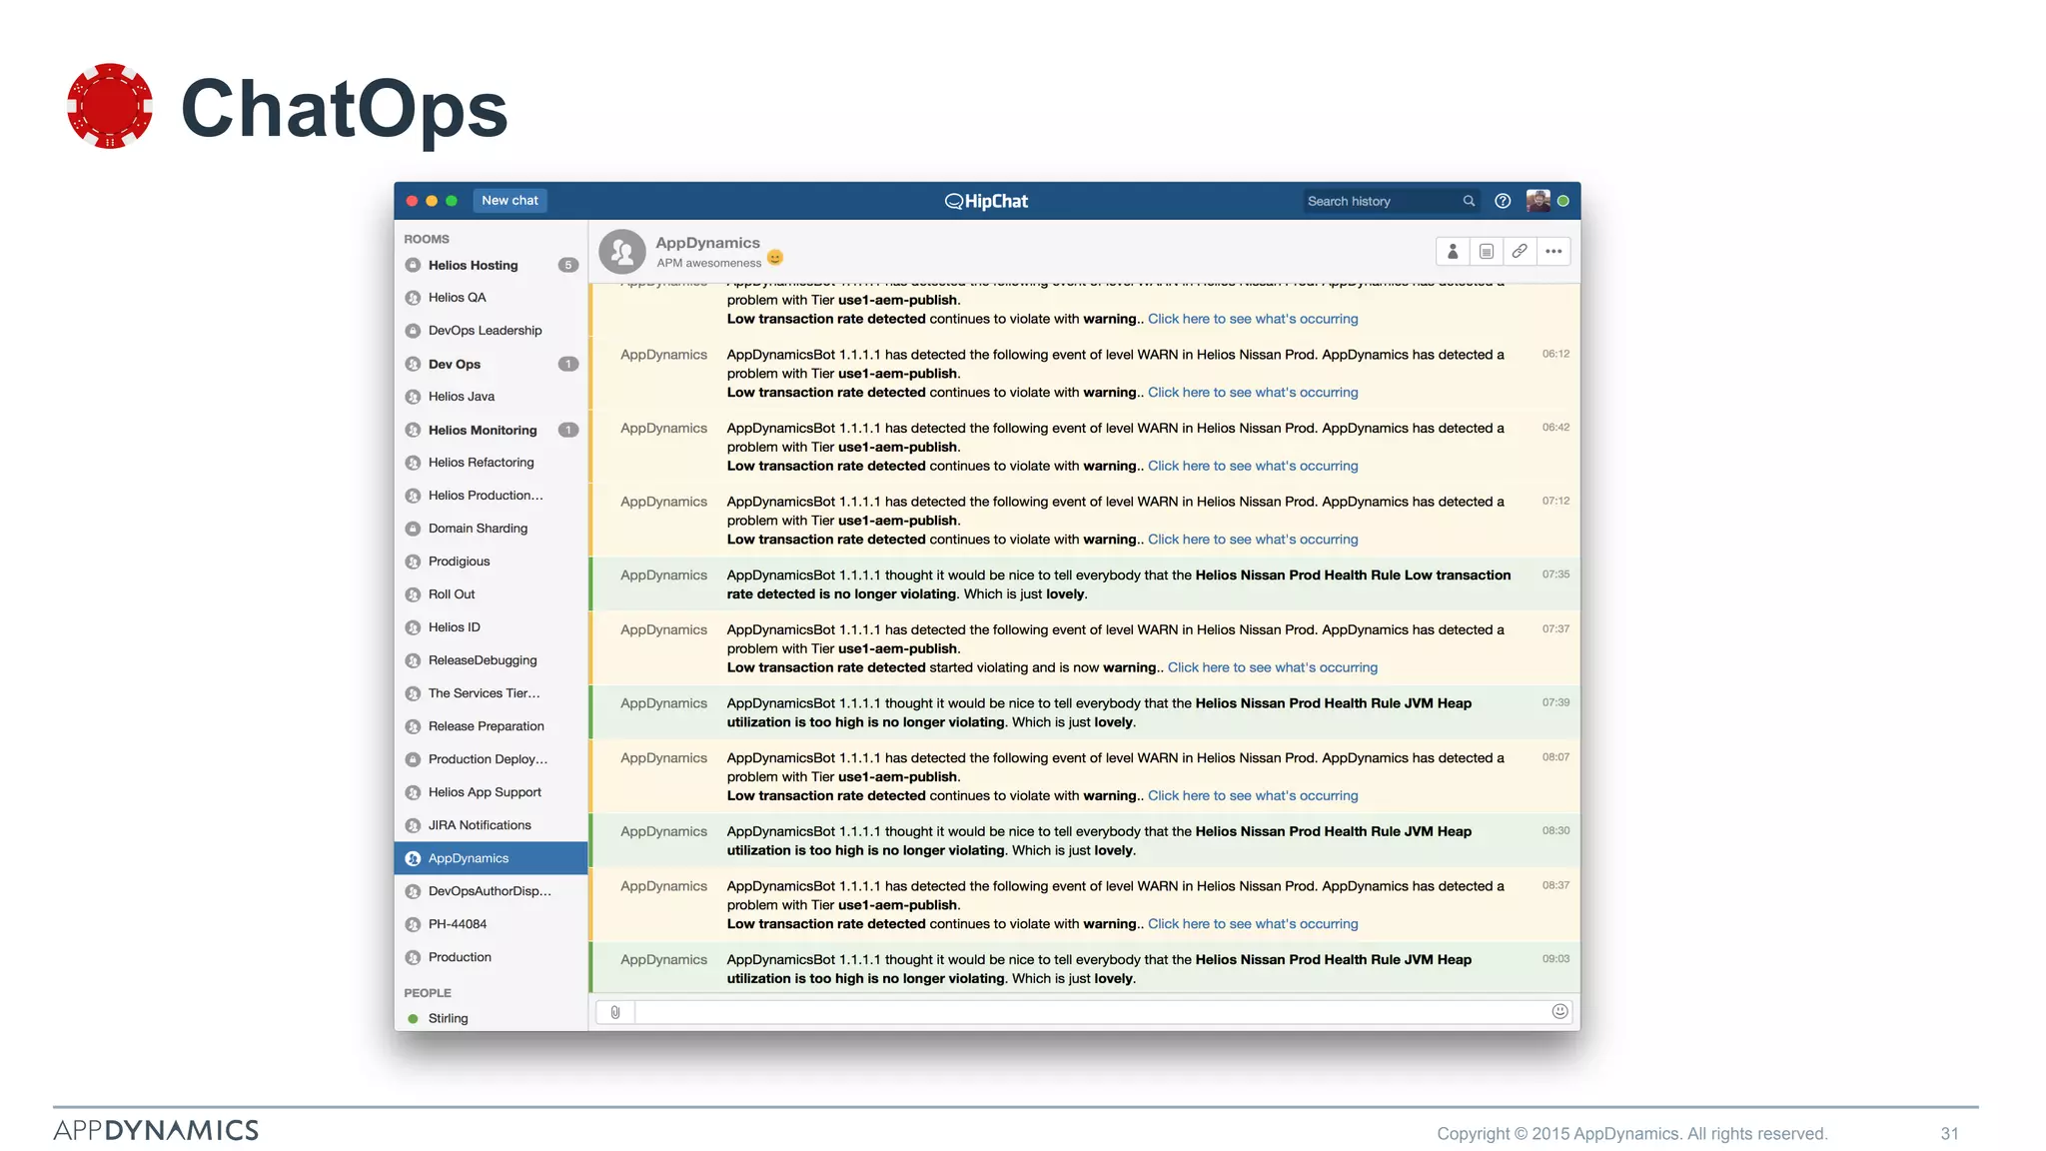Click the unread badge on Helios Monitoring
The image size is (2046, 1151).
[567, 431]
